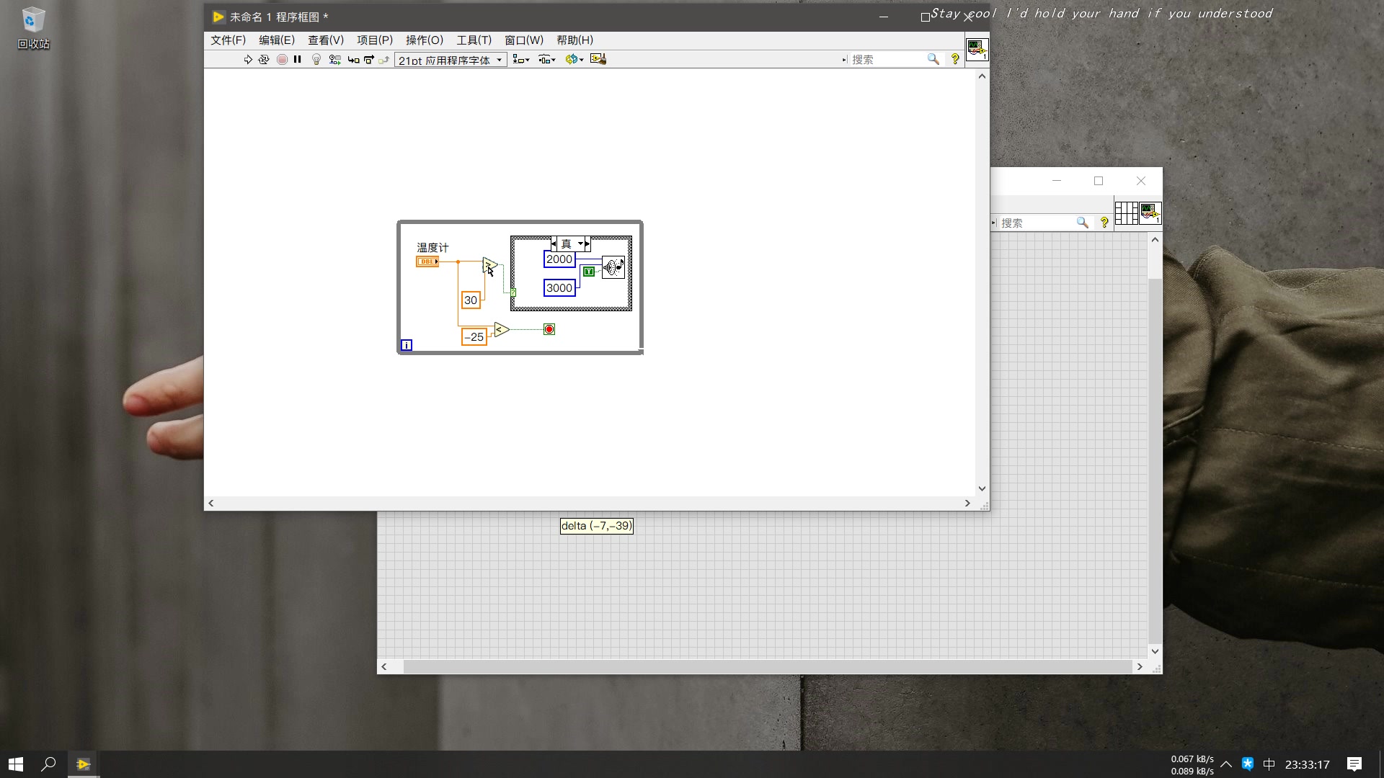Viewport: 1384px width, 778px height.
Task: Click the context help question mark button
Action: (955, 60)
